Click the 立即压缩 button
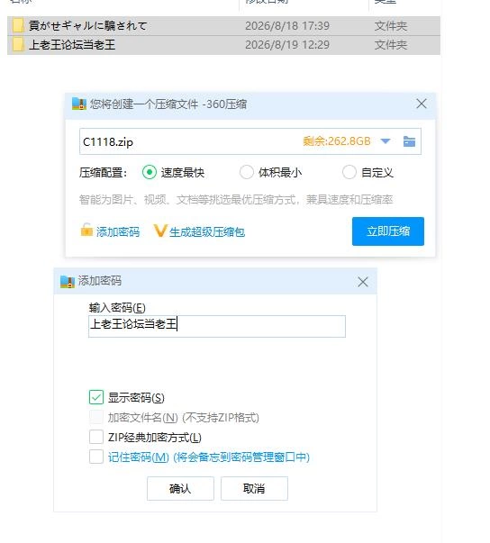The image size is (490, 543). point(388,231)
